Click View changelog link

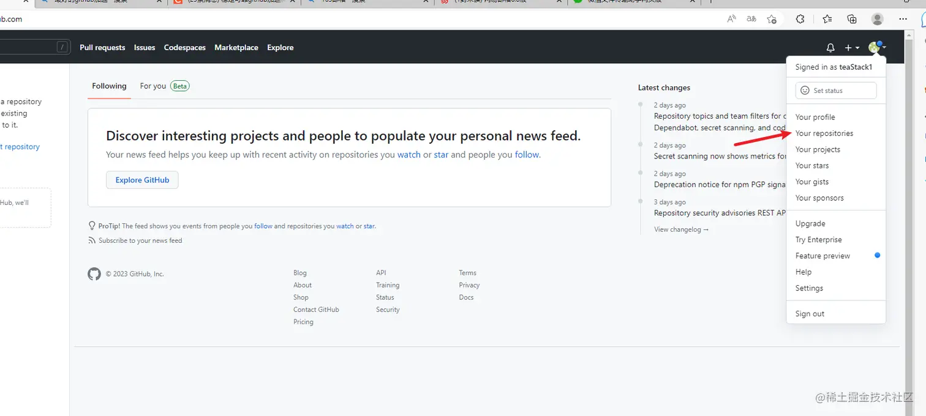[681, 229]
